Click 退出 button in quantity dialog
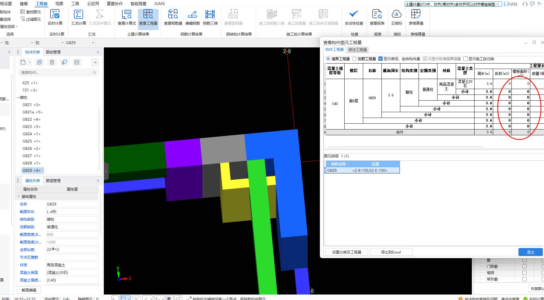Screen dimensions: 544x300 pyautogui.click(x=530, y=252)
